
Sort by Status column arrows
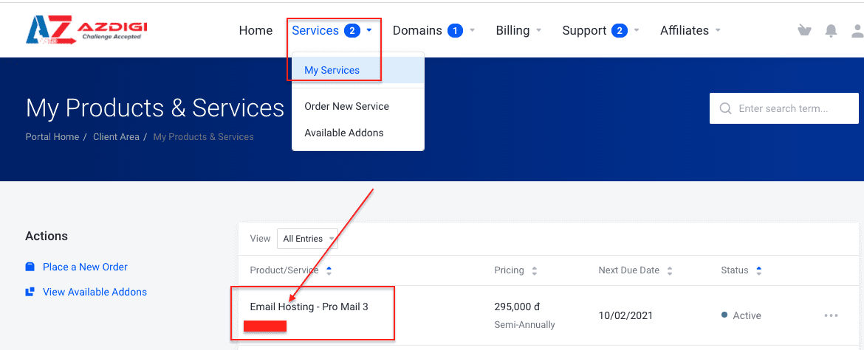click(758, 270)
